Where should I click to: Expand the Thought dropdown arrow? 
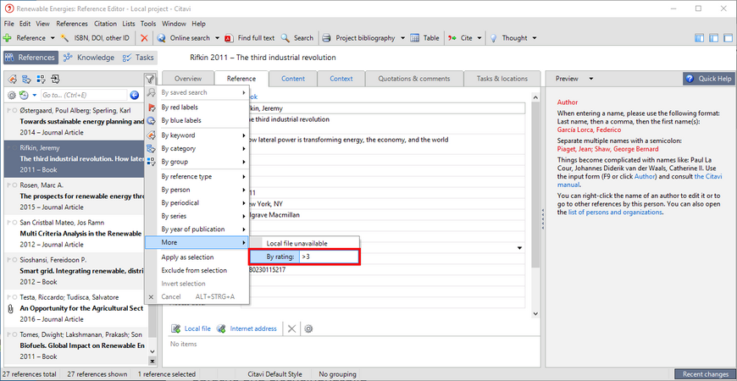point(534,38)
